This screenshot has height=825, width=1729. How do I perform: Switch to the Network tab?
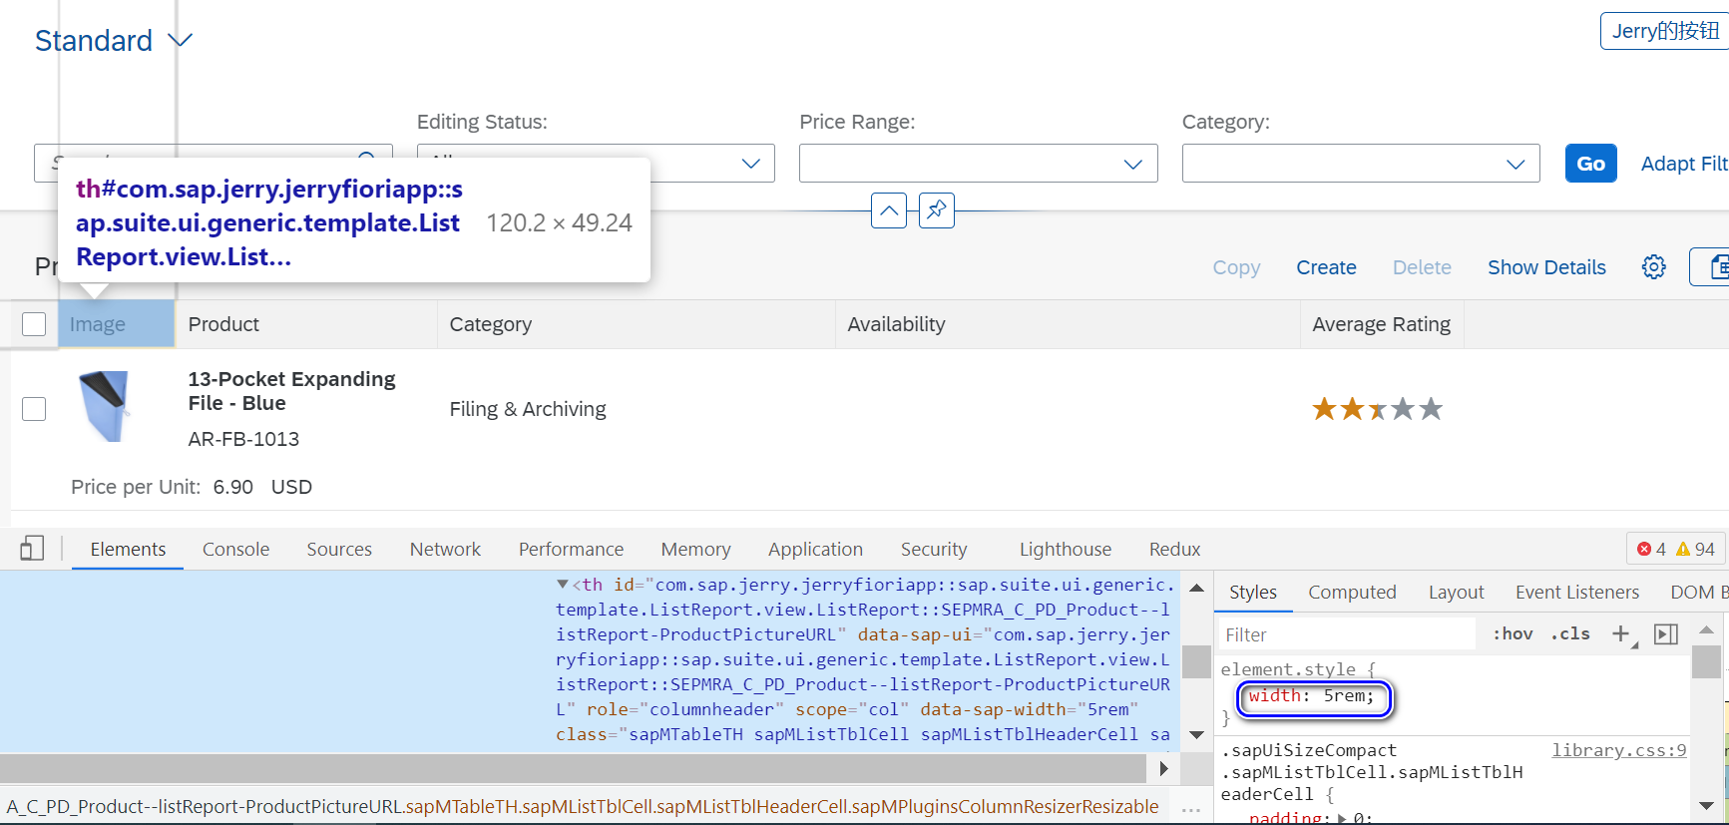click(445, 550)
